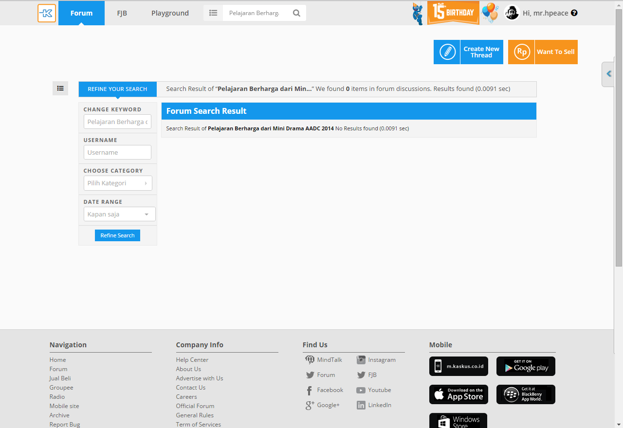The image size is (623, 428).
Task: Click the MindTalk icon in Find Us
Action: point(310,360)
